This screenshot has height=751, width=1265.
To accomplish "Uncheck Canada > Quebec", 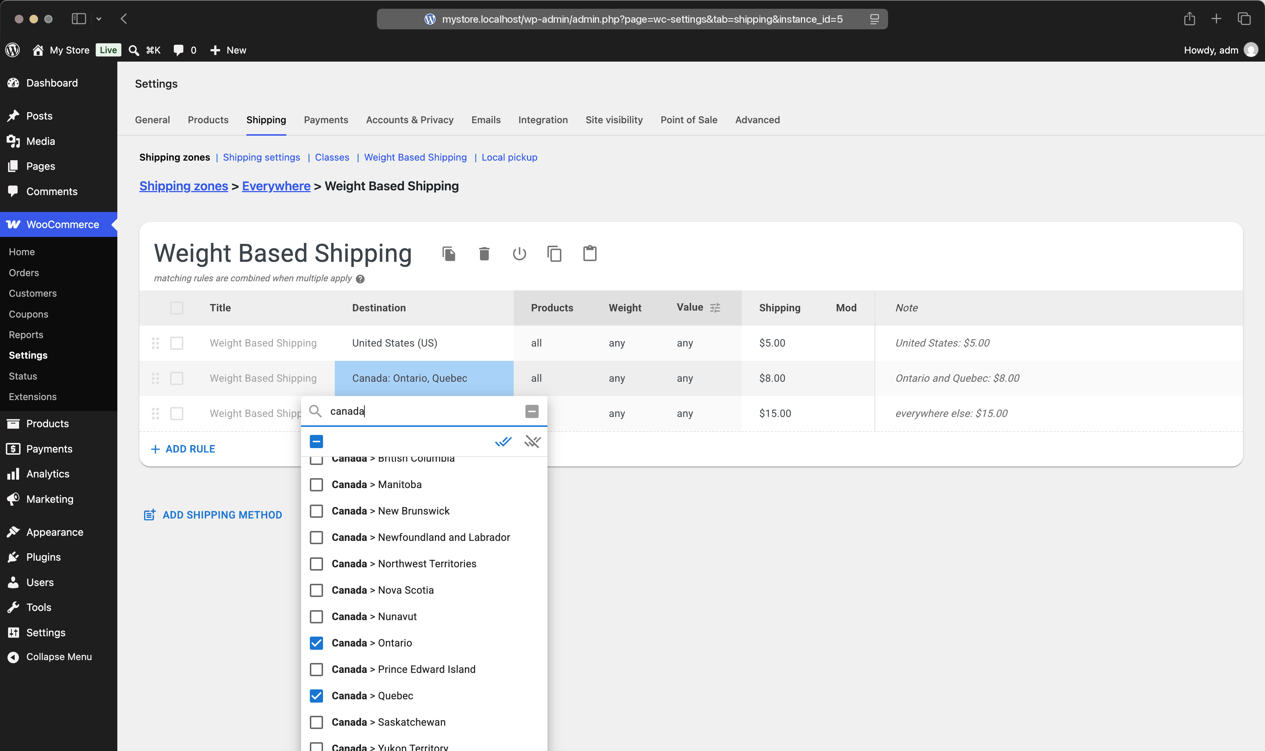I will click(x=316, y=696).
